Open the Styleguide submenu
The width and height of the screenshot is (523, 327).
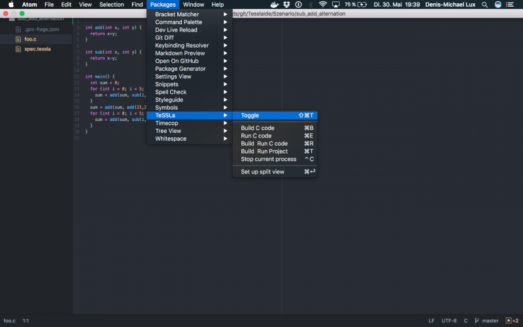[x=190, y=100]
